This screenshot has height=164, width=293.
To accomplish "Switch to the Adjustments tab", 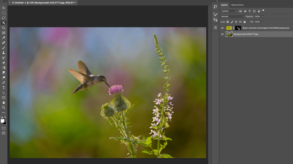I will pos(237,5).
